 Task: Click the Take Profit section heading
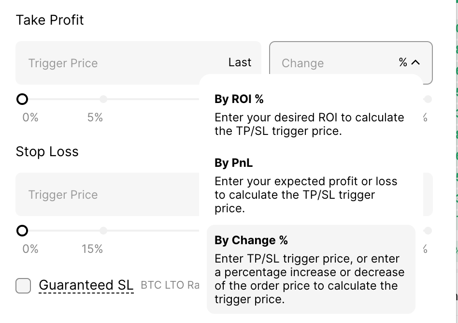pos(50,20)
